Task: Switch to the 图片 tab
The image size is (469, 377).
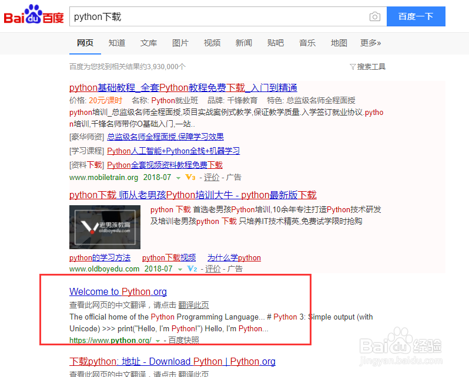Action: 180,43
